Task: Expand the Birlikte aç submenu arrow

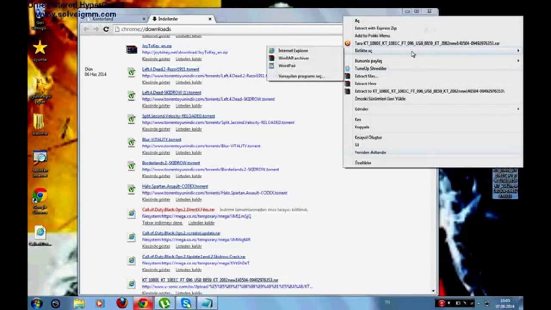Action: pyautogui.click(x=518, y=51)
